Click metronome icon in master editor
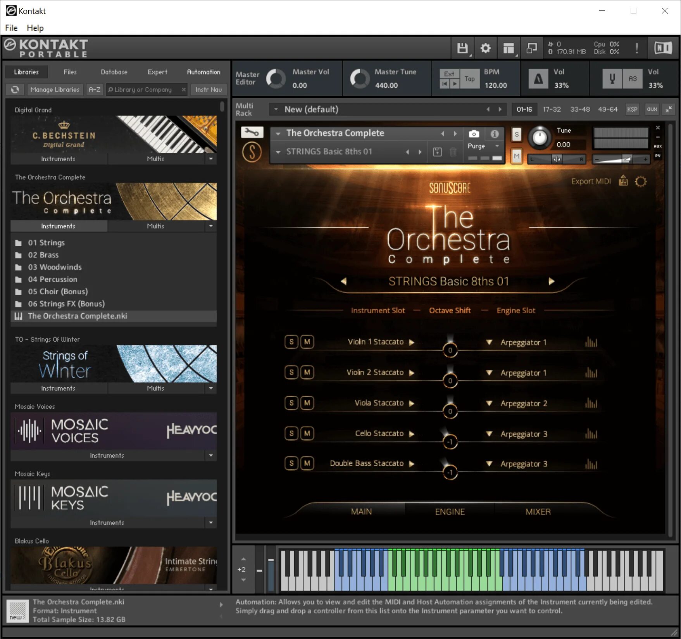681x639 pixels. (x=538, y=79)
